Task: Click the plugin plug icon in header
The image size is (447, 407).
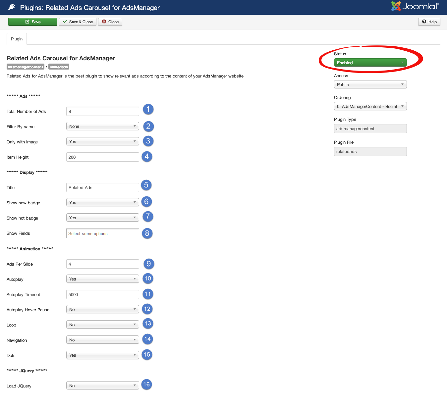Action: [x=12, y=7]
